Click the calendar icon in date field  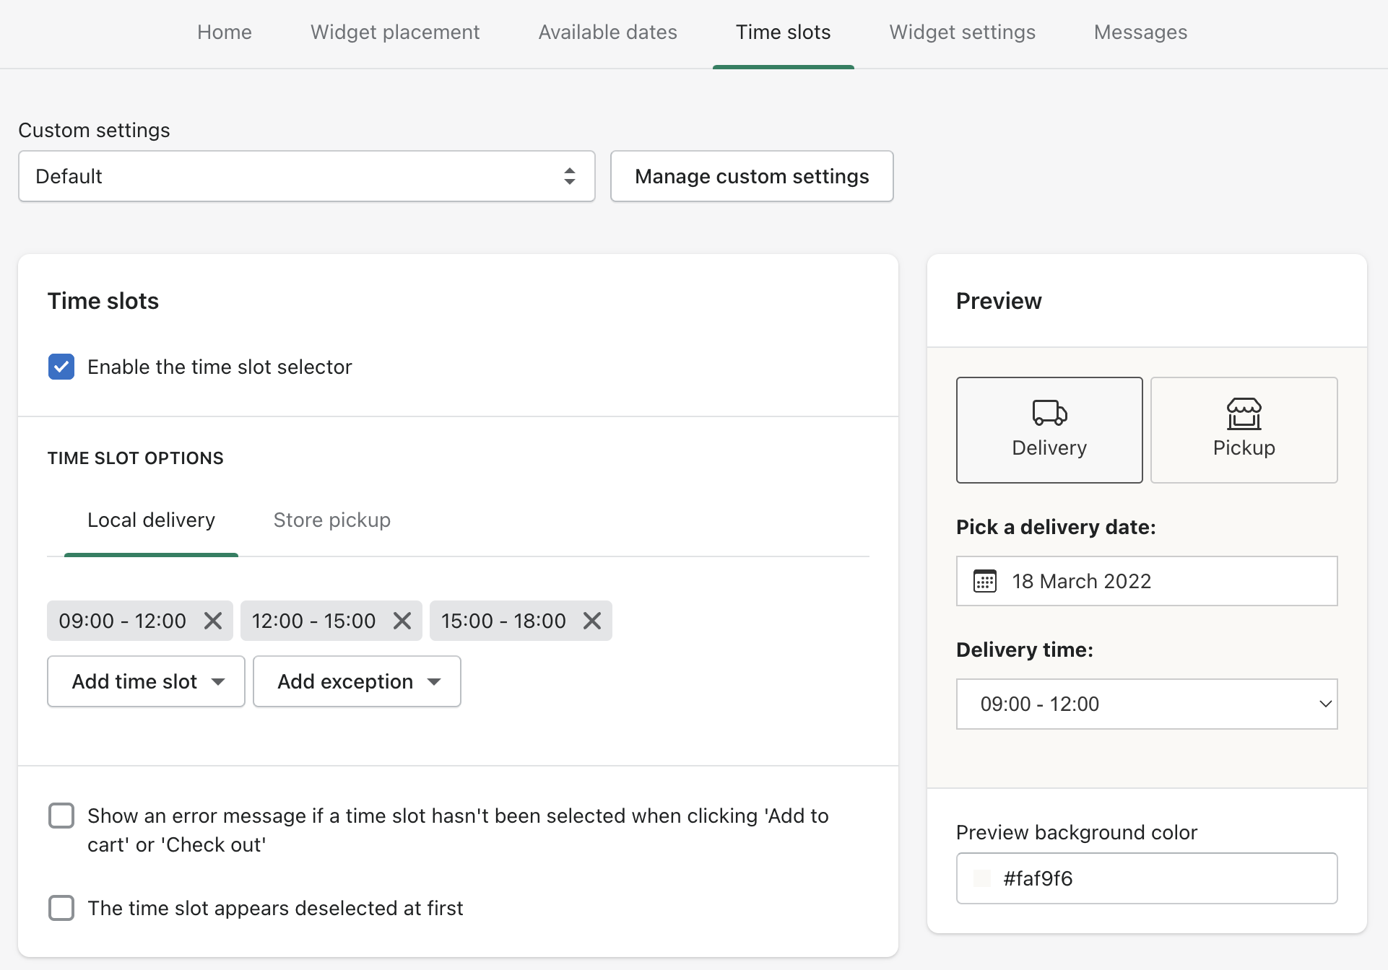984,581
